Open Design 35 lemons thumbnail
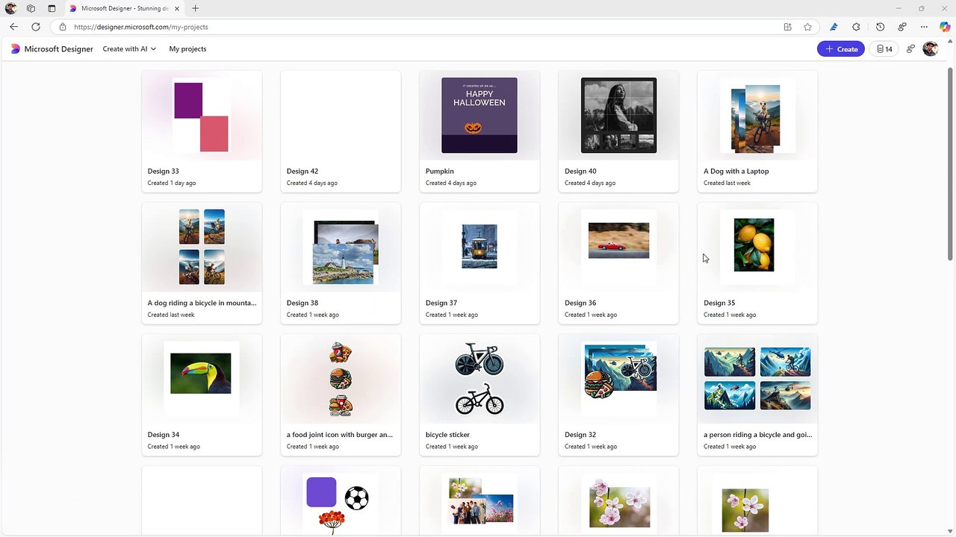The height and width of the screenshot is (537, 956). [x=757, y=248]
